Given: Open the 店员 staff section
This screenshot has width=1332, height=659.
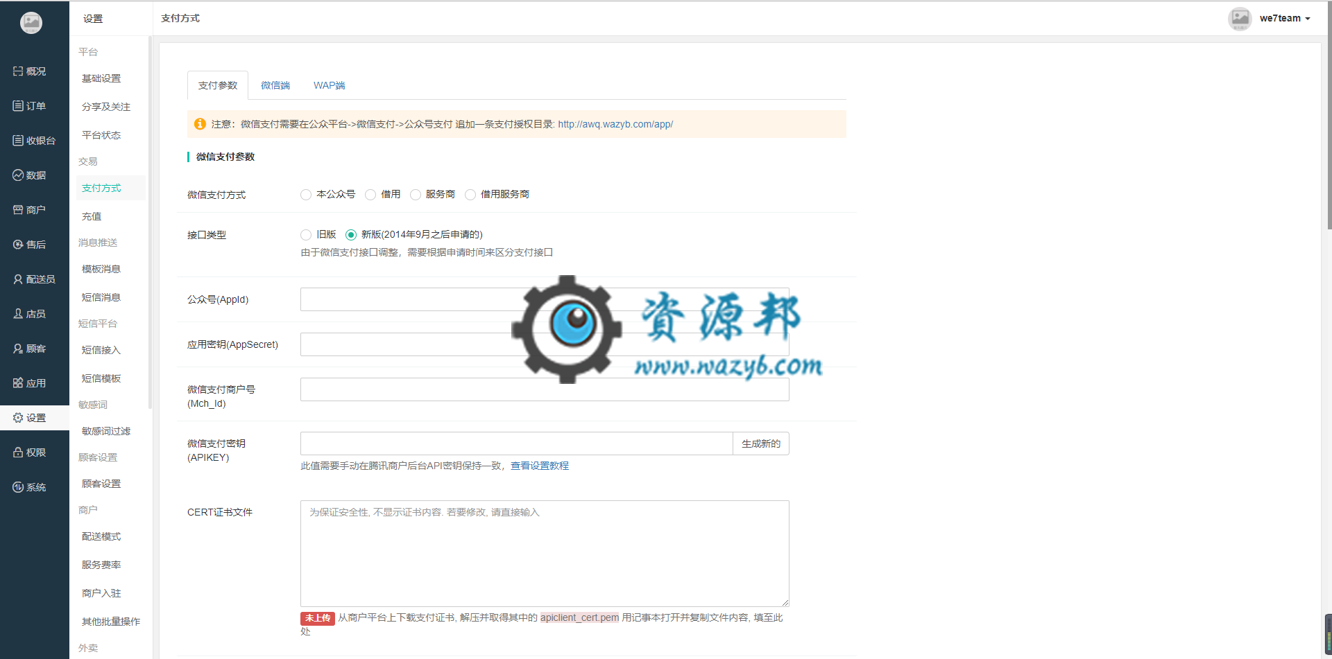Looking at the screenshot, I should point(29,314).
